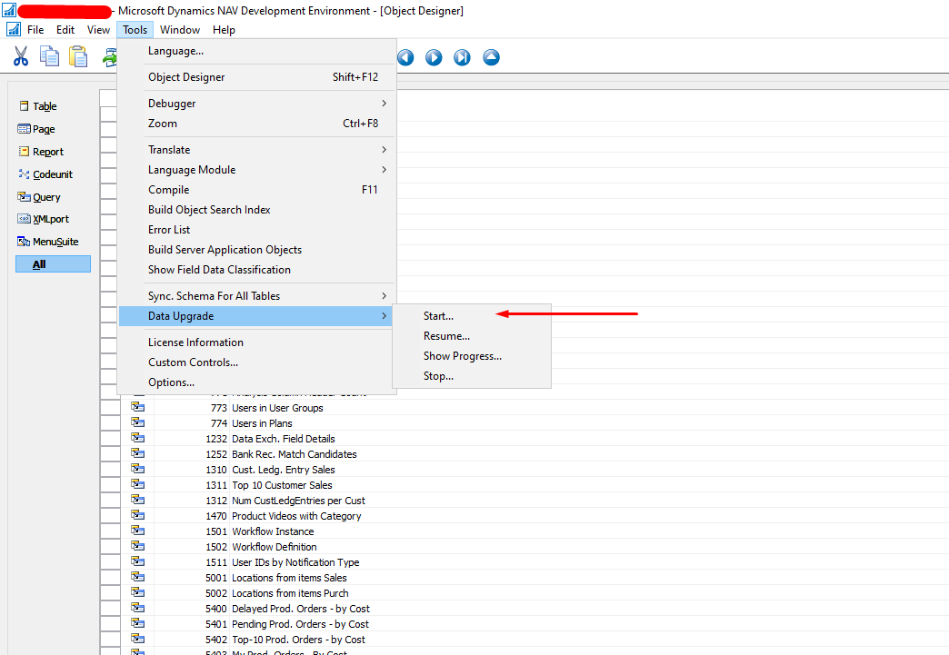Expand the Sync. Schema For All Tables arrow
This screenshot has height=655, width=949.
point(384,296)
